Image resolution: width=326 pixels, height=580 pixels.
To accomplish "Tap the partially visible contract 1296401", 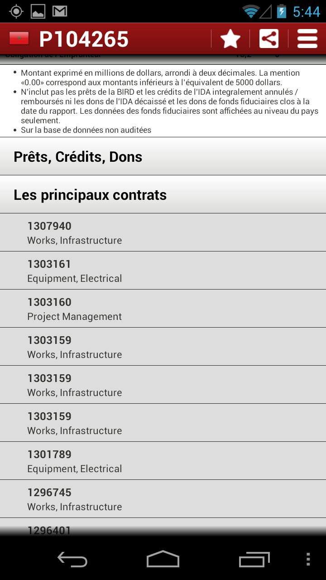I will click(163, 528).
